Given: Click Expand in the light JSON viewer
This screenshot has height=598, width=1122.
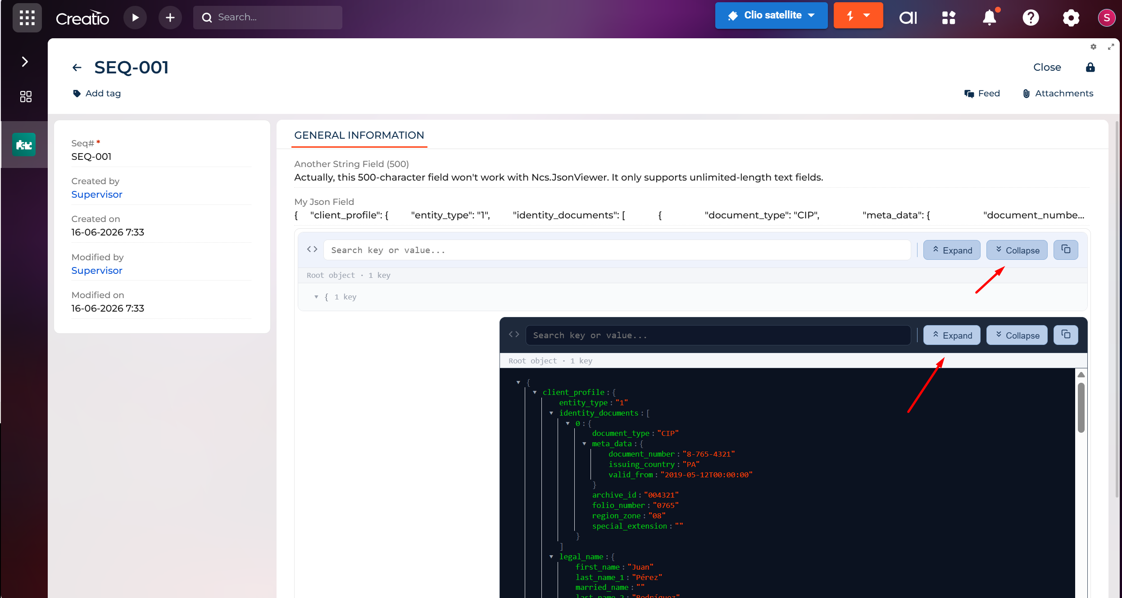Looking at the screenshot, I should coord(952,250).
